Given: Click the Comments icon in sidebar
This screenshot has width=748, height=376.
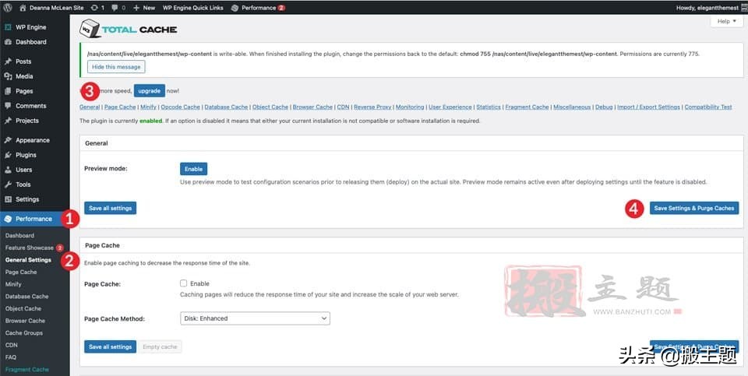Looking at the screenshot, I should click(x=8, y=106).
